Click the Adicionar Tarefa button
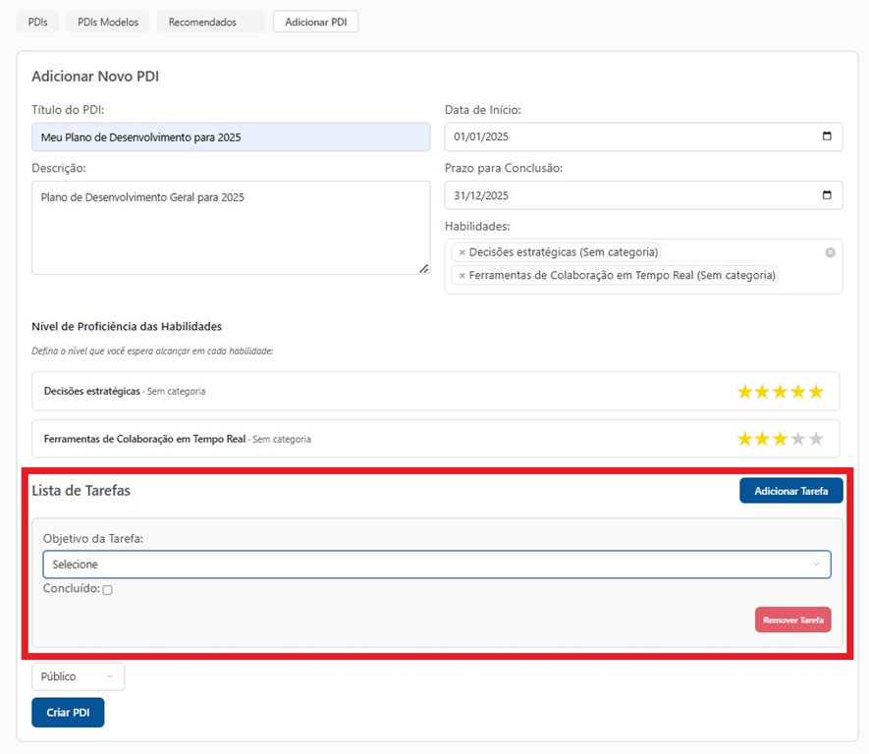This screenshot has height=754, width=869. click(x=790, y=491)
